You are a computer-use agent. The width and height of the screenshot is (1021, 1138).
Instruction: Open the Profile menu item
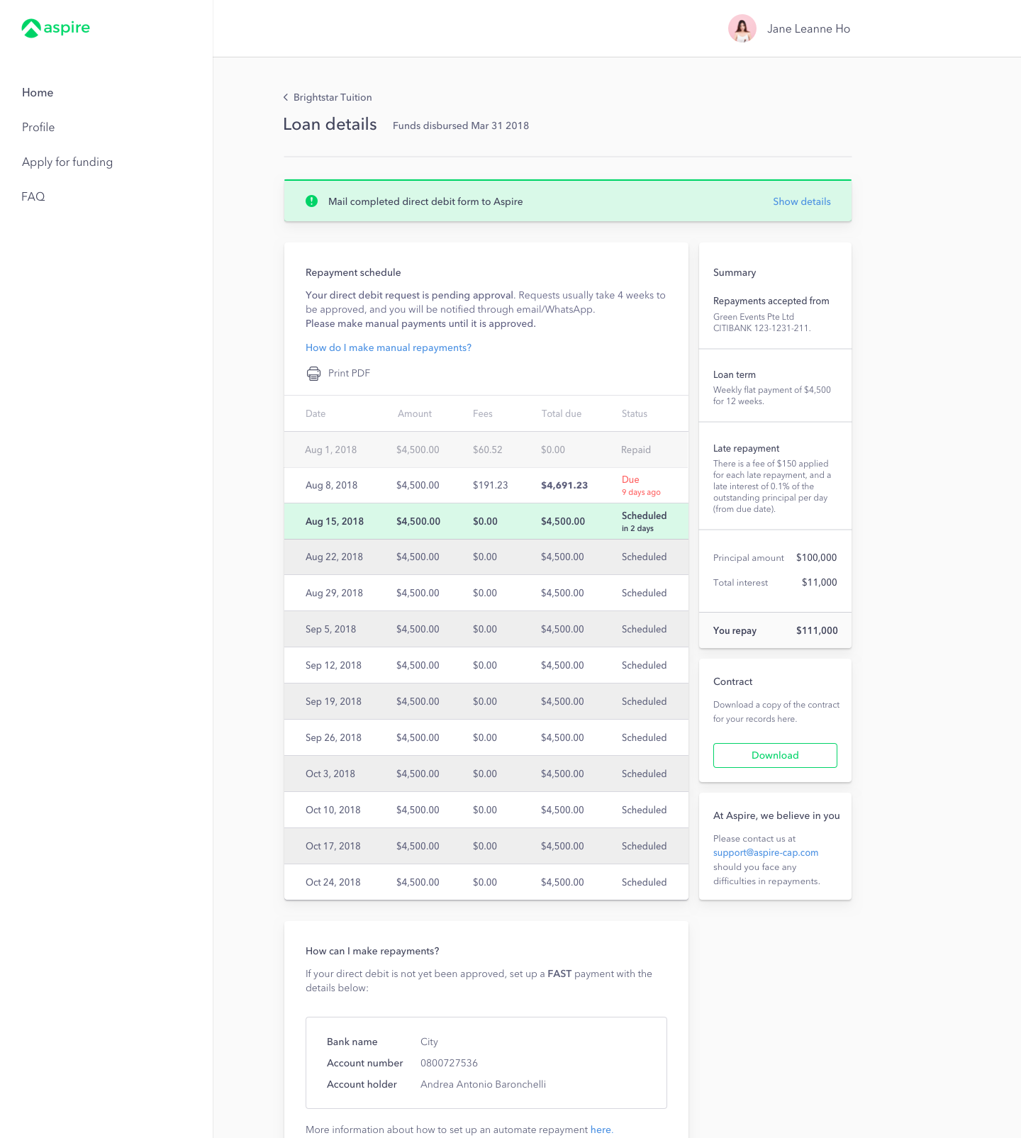(x=38, y=127)
